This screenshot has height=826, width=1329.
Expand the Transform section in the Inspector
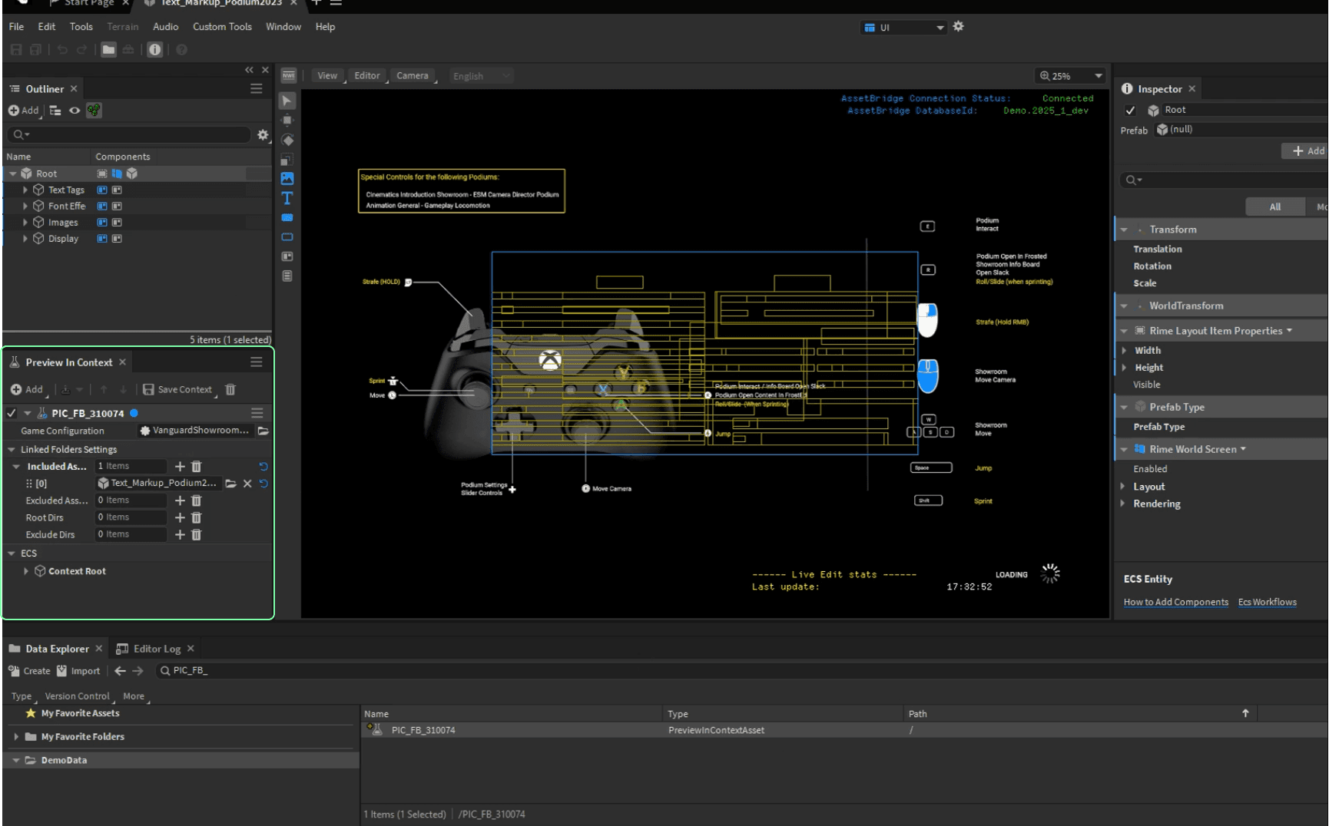1124,229
